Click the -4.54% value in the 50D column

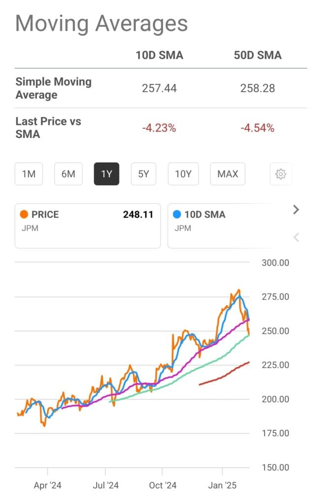pos(257,127)
